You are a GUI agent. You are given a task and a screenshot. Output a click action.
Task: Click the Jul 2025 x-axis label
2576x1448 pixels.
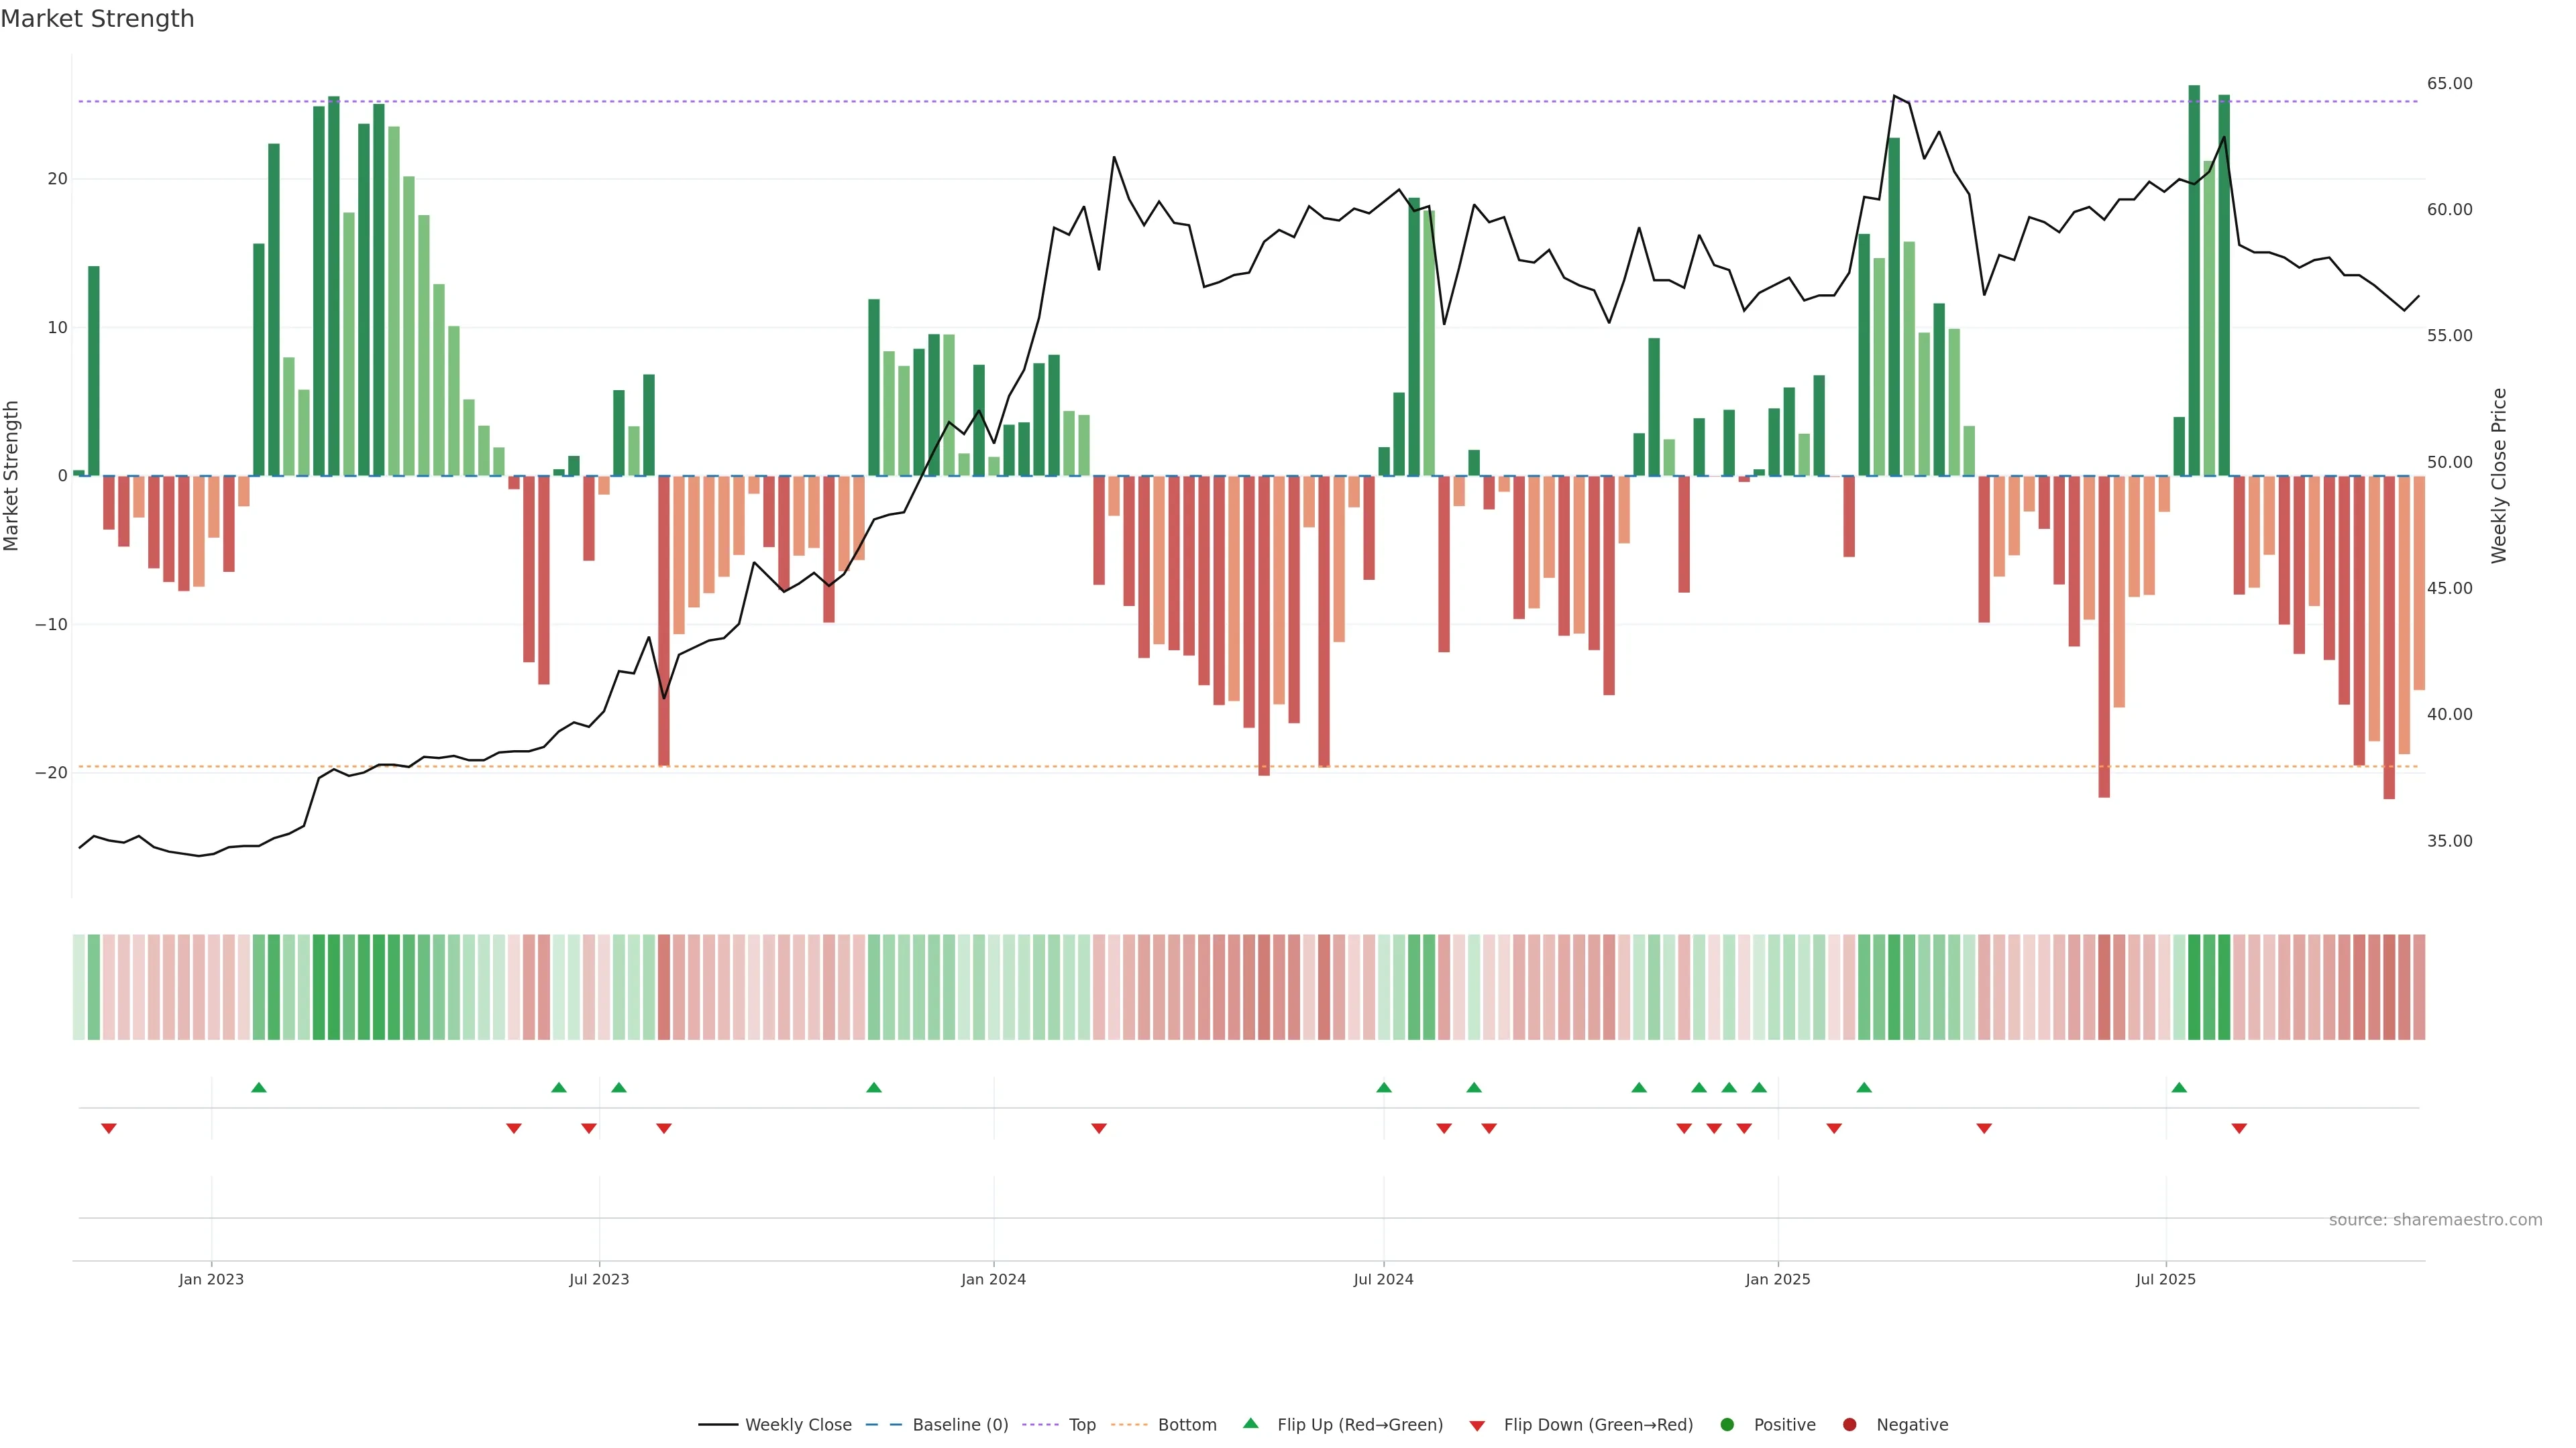2165,1279
